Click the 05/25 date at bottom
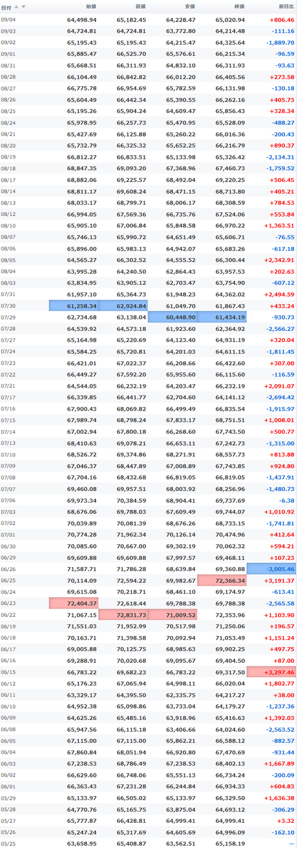This screenshot has height=849, width=297. (x=9, y=843)
